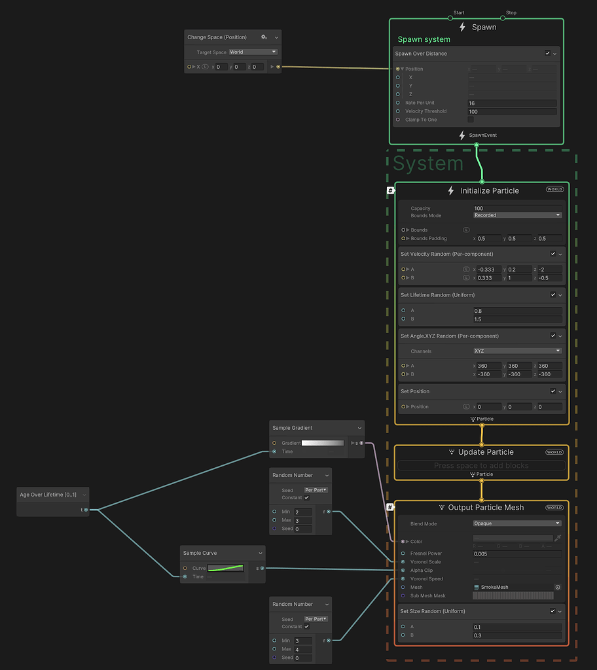Open the Target Space World dropdown
Viewport: 597px width, 670px height.
pos(253,52)
